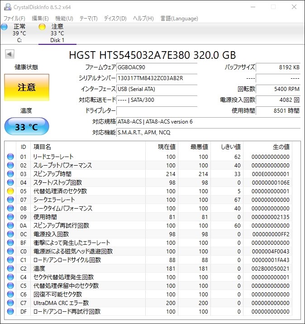This screenshot has width=305, height=324.
Task: Click blue status icon for ID 0A row
Action: click(10, 225)
